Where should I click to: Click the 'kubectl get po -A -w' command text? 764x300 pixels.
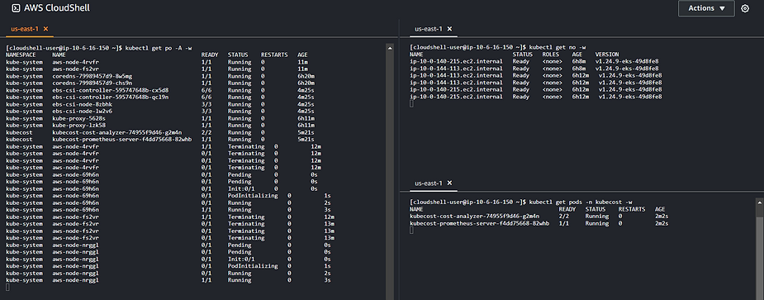(x=159, y=48)
